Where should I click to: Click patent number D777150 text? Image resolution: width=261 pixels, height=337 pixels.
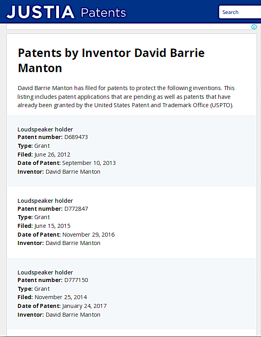click(76, 280)
